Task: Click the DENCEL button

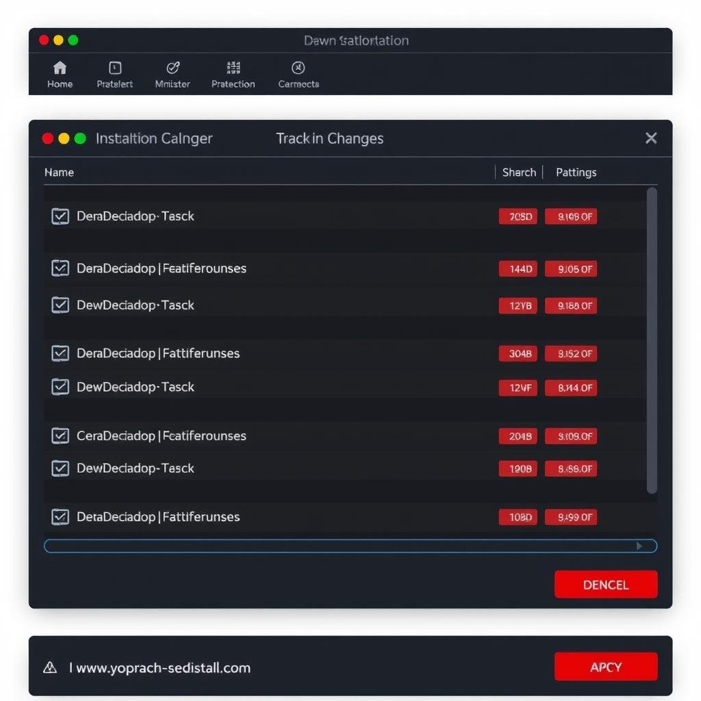Action: click(x=606, y=585)
